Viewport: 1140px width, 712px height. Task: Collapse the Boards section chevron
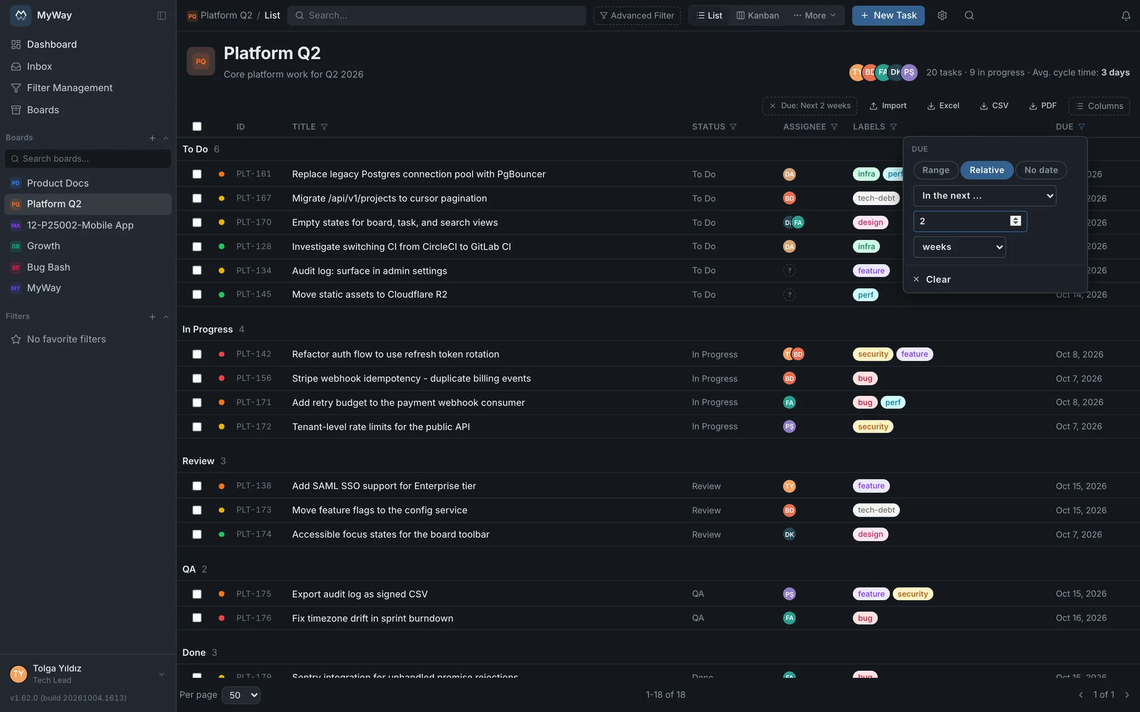click(166, 138)
